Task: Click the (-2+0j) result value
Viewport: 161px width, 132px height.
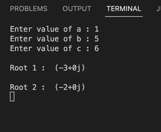Action: pyautogui.click(x=70, y=87)
